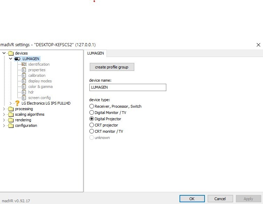
Task: Switch to the LUMAGEN tab
Action: pos(96,53)
